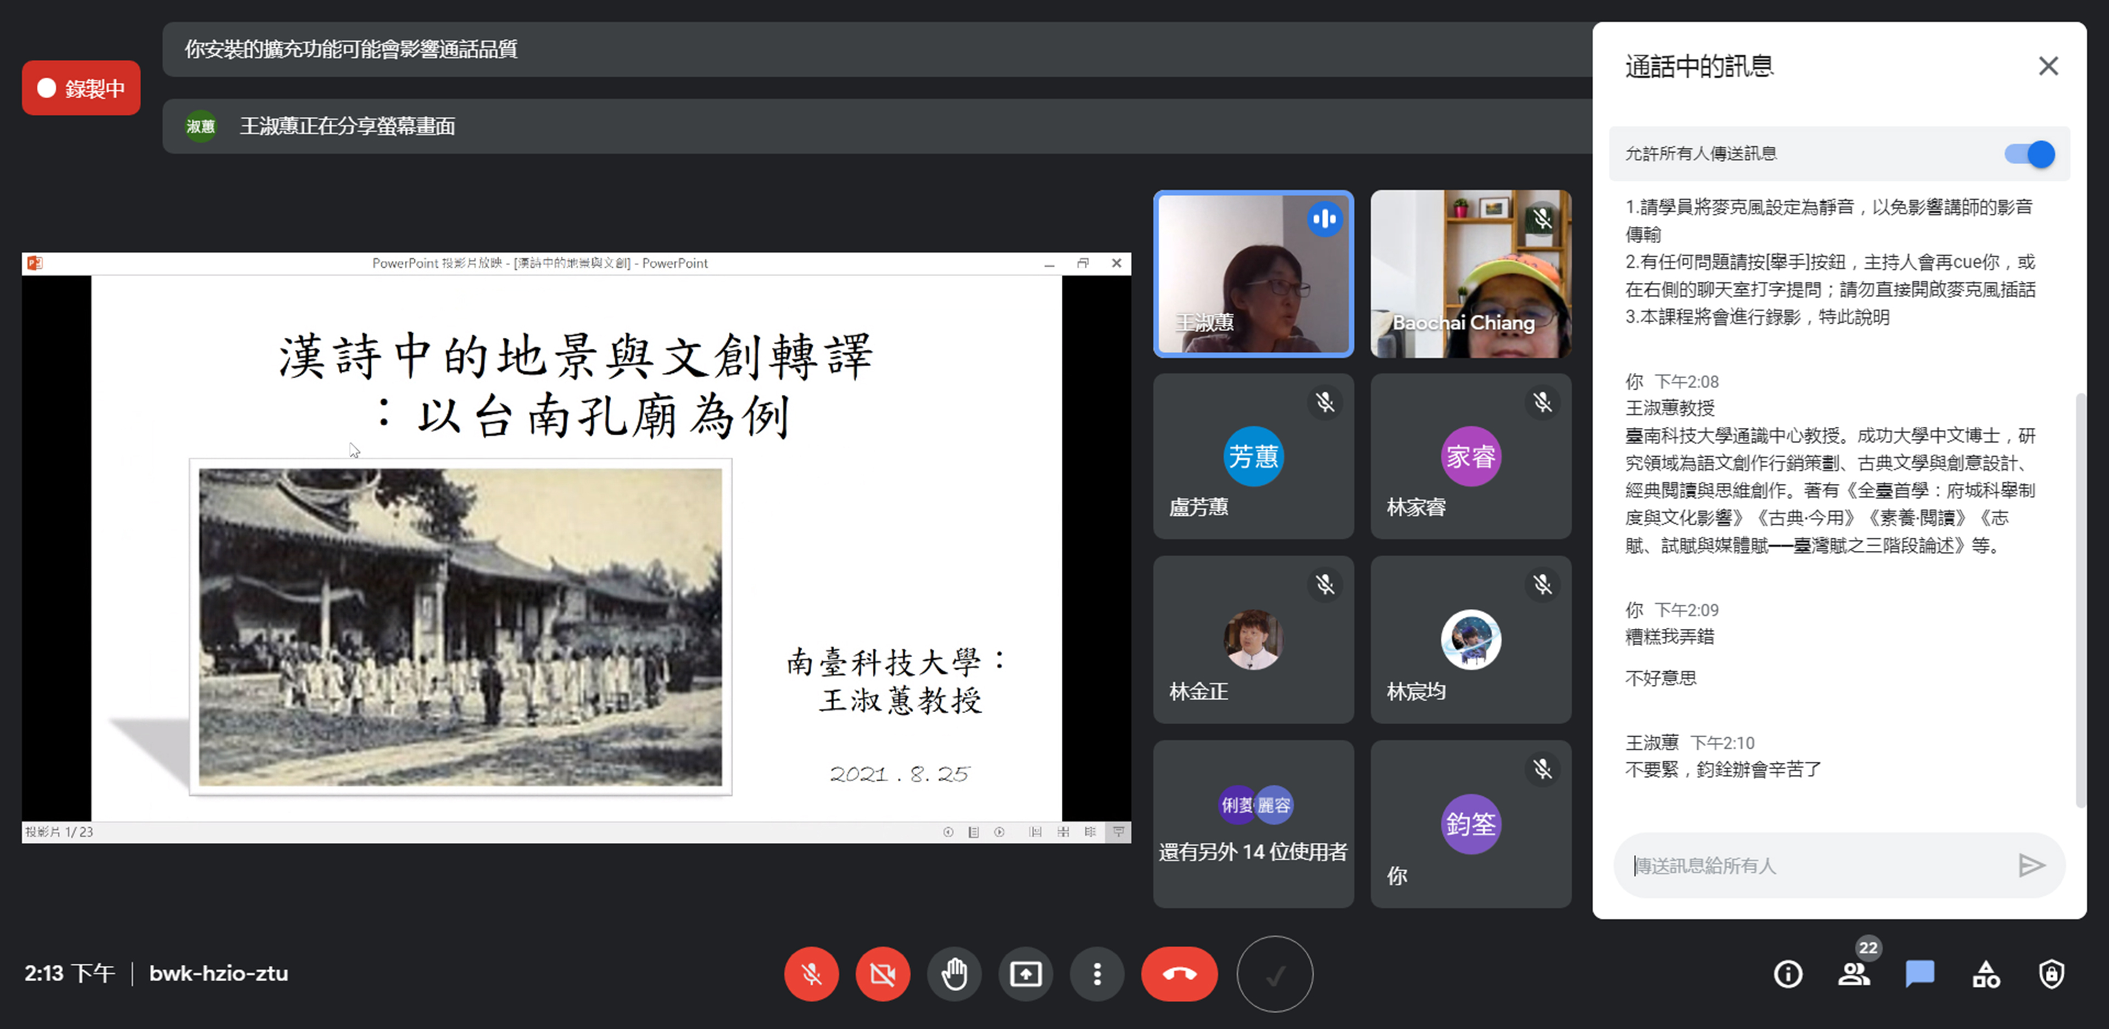The width and height of the screenshot is (2109, 1029).
Task: Close the in-call messages panel
Action: [2047, 66]
